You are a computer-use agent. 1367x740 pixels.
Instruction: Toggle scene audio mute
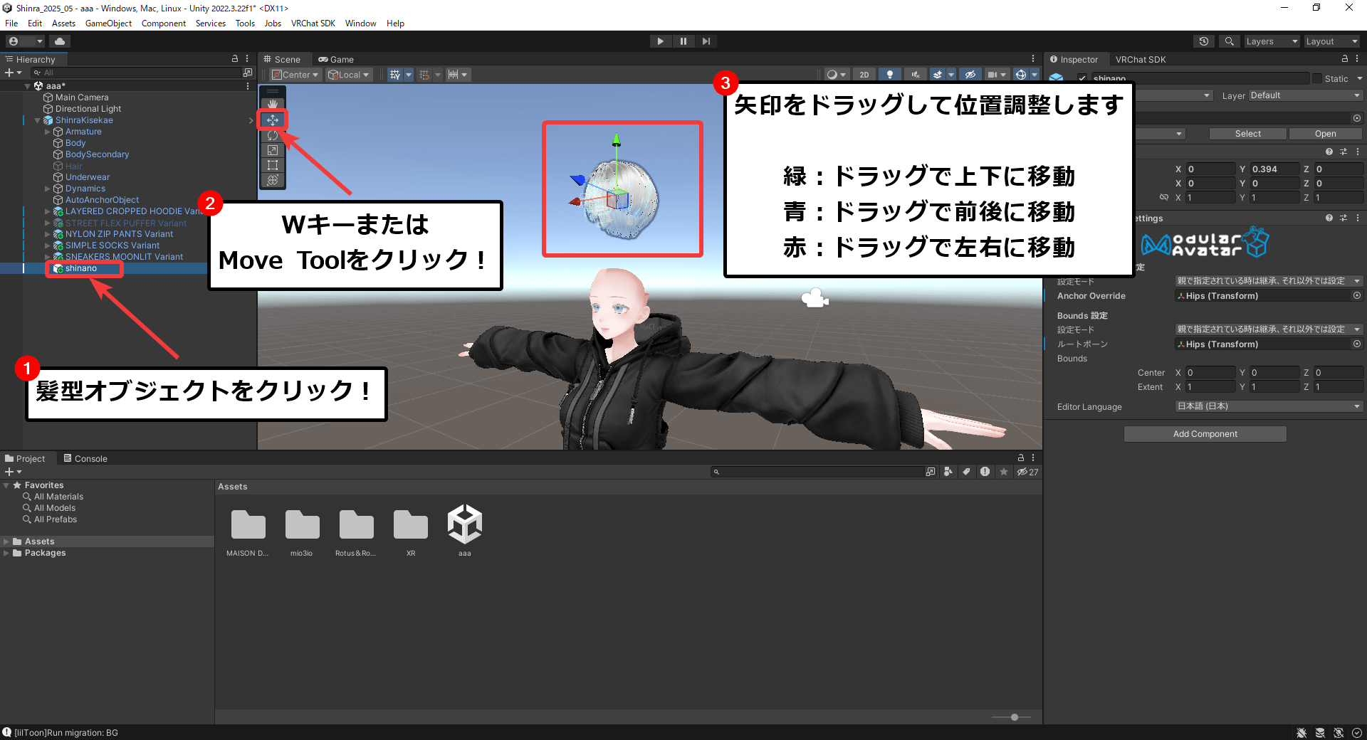[915, 75]
